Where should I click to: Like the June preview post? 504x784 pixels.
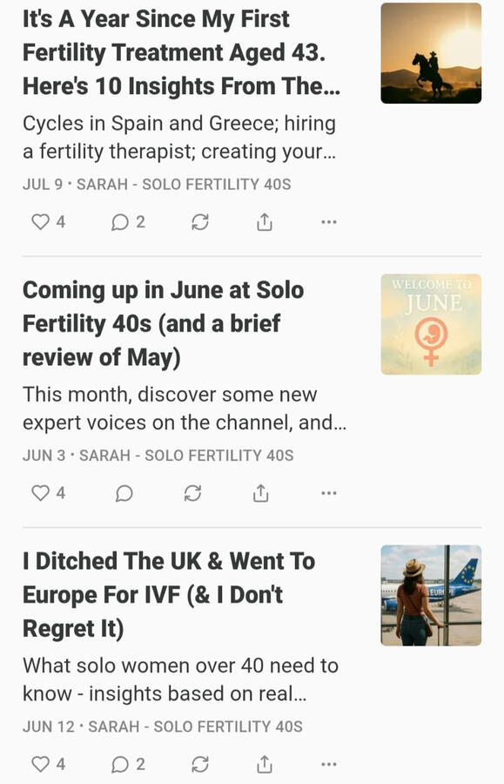point(41,493)
